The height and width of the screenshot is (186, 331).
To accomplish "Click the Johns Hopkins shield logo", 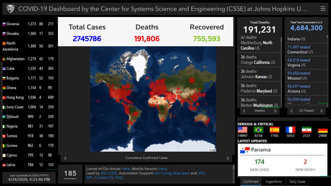I will (x=11, y=9).
